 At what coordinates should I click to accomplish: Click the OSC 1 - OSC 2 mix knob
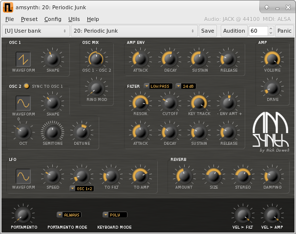(96, 59)
